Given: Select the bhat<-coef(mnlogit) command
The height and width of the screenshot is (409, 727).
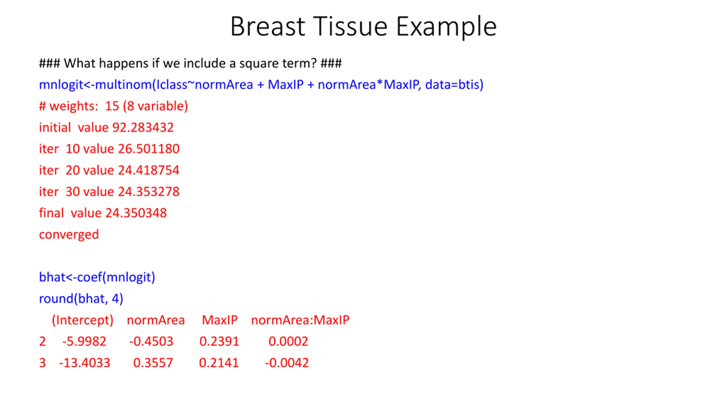Looking at the screenshot, I should click(97, 277).
